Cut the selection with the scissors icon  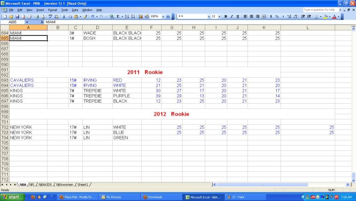(x=64, y=16)
